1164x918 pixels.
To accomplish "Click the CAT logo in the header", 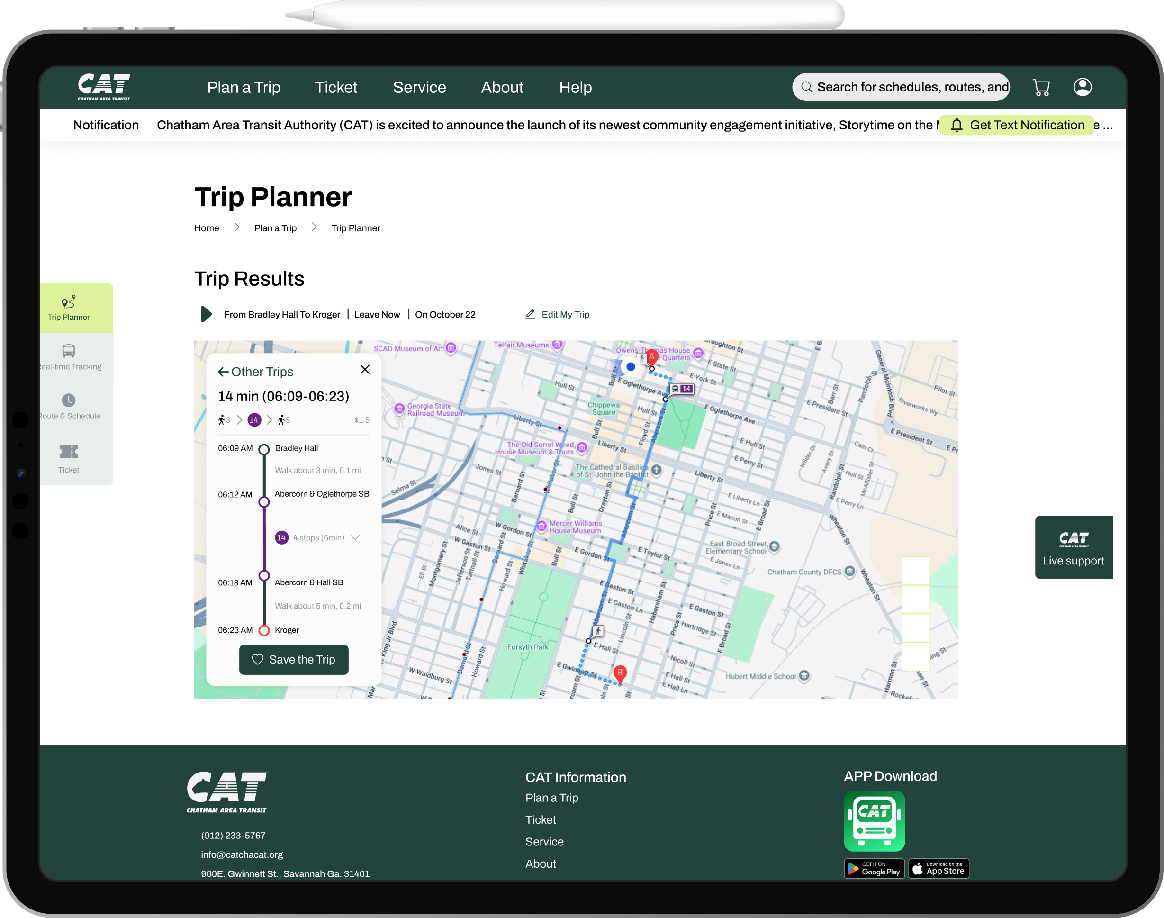I will (104, 87).
